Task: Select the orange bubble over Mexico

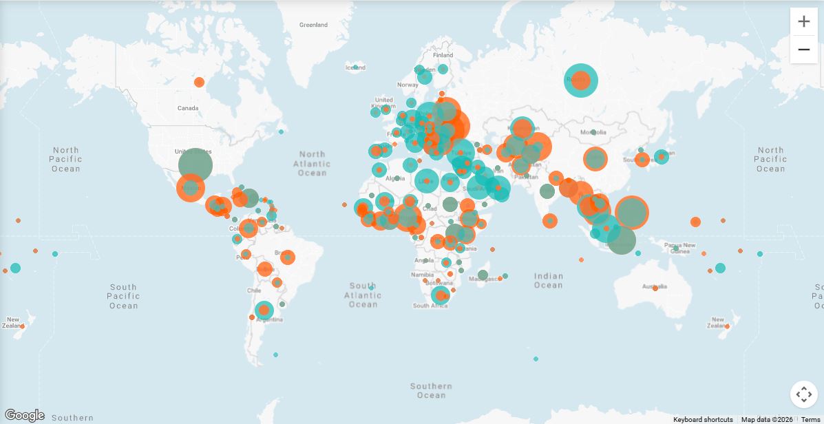Action: pos(191,187)
